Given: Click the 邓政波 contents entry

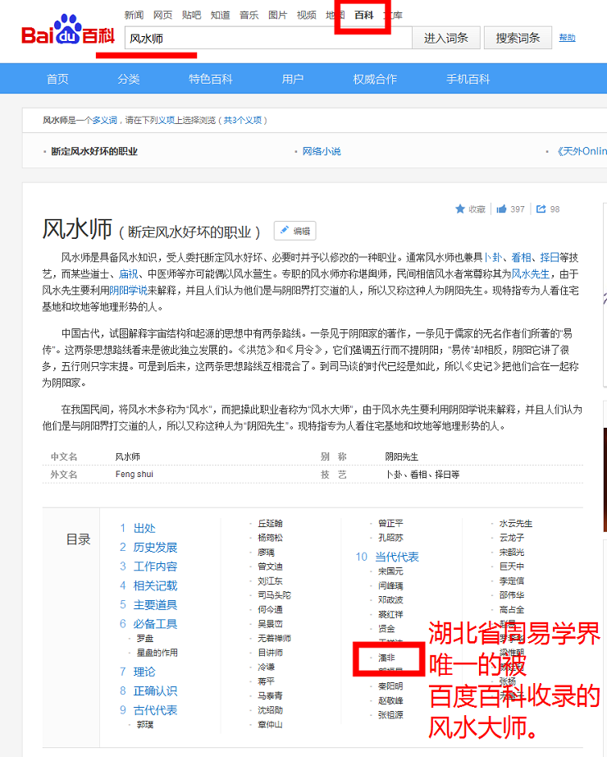Looking at the screenshot, I should click(x=390, y=600).
